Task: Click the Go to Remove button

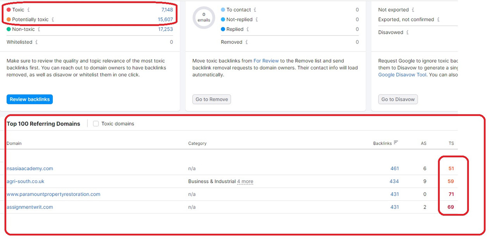Action: [212, 99]
